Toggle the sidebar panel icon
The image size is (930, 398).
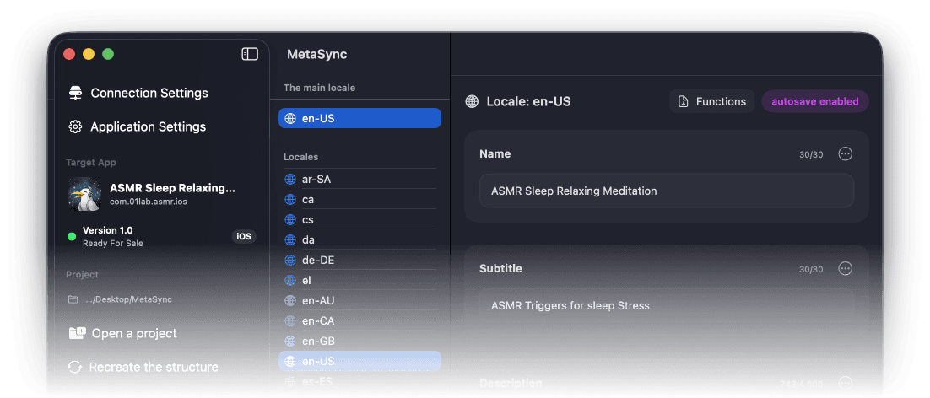coord(250,54)
